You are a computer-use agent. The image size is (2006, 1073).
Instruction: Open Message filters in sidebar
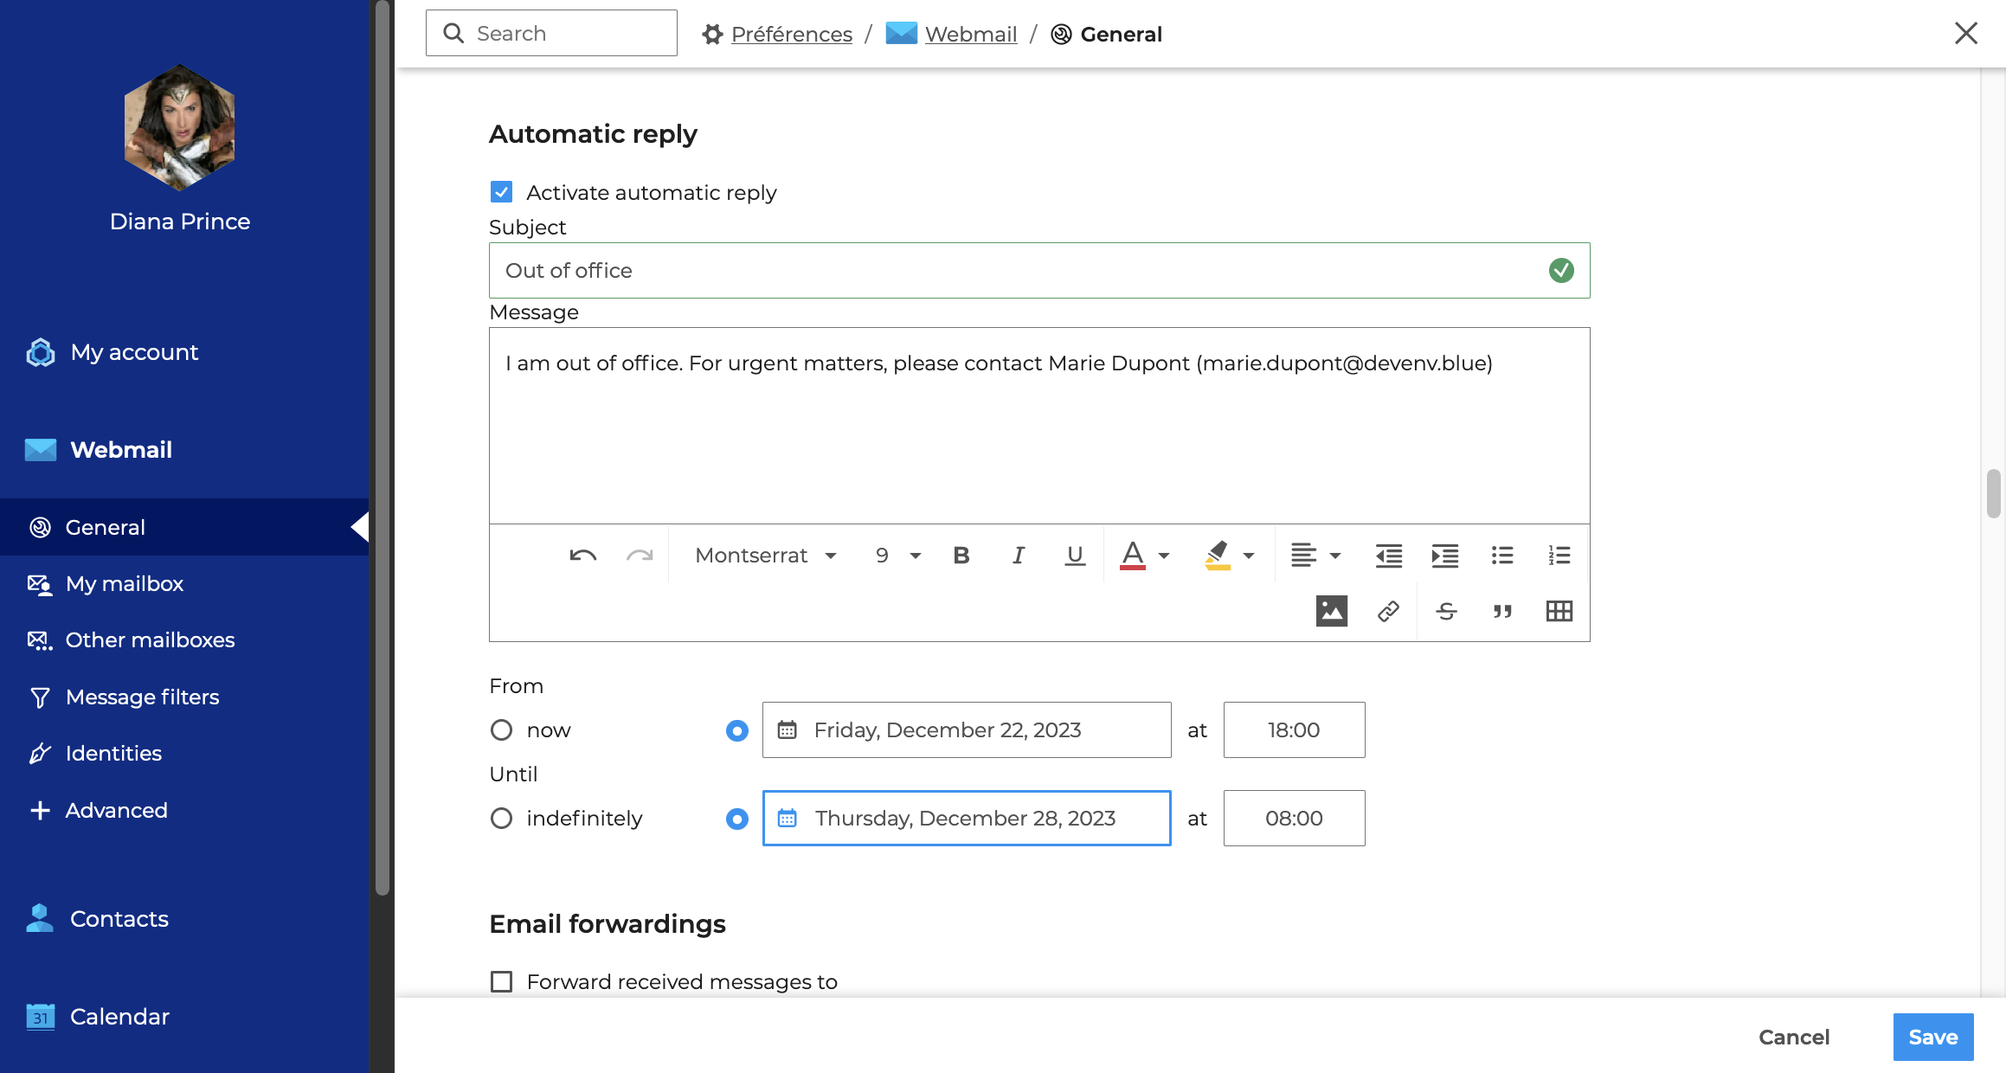pyautogui.click(x=142, y=697)
